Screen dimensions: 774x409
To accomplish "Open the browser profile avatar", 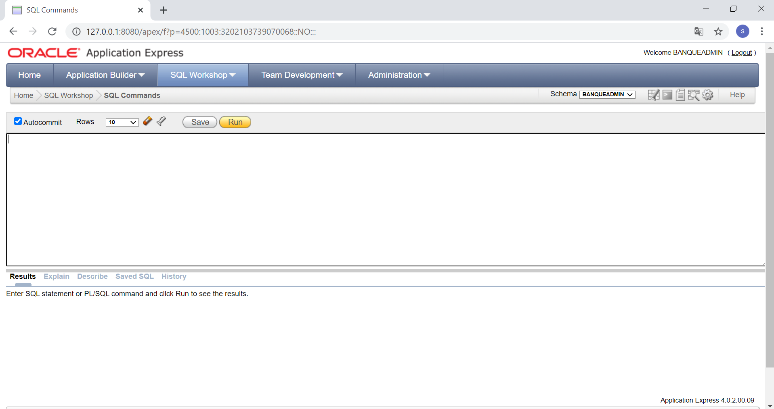I will tap(743, 31).
